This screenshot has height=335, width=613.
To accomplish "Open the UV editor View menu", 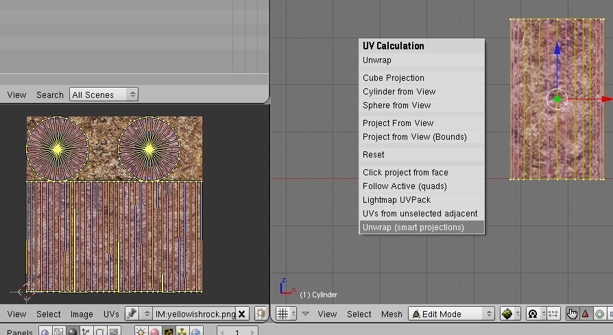I will click(x=16, y=314).
